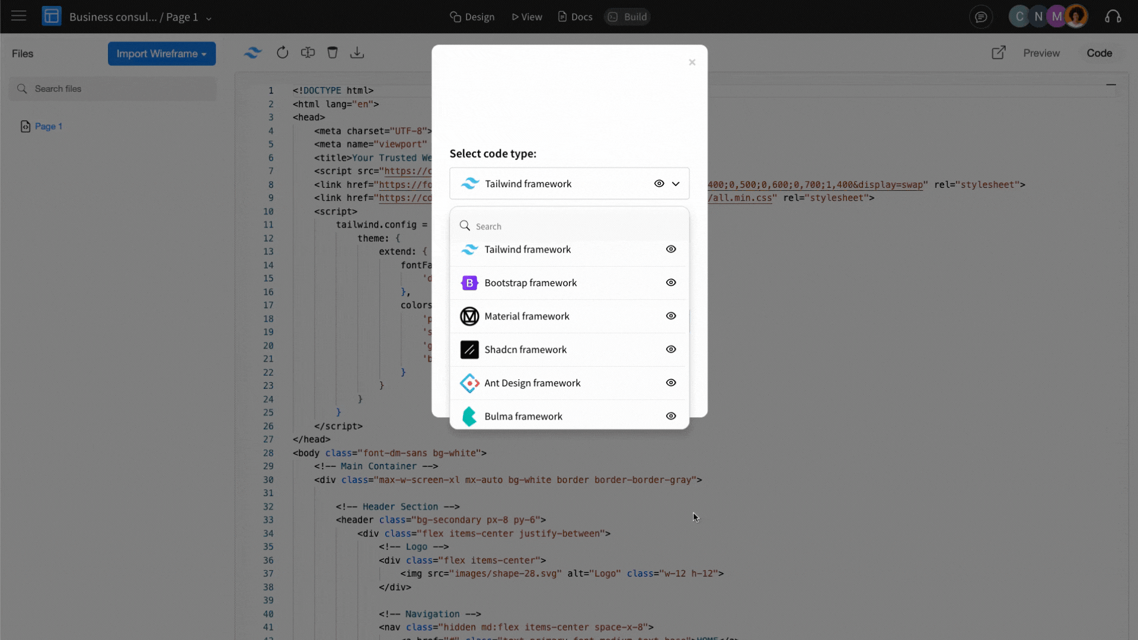
Task: Click the Business consul... project name
Action: pyautogui.click(x=113, y=17)
